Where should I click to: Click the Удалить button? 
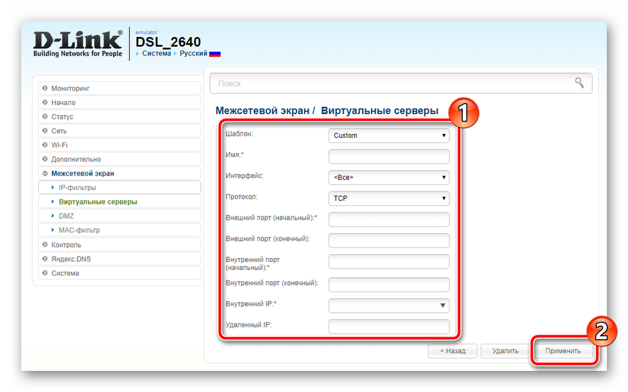(x=505, y=351)
